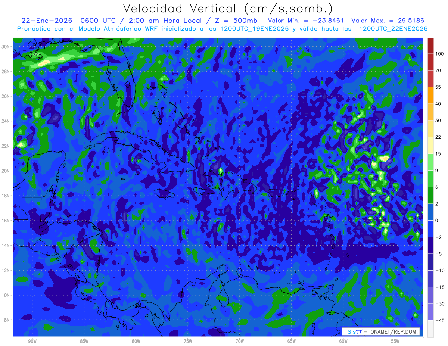Click the green swatch between 6 and 9
This screenshot has height=346, width=448.
point(430,179)
